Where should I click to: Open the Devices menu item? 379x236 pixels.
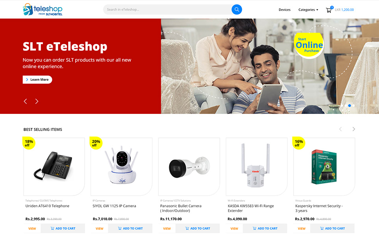click(x=284, y=10)
